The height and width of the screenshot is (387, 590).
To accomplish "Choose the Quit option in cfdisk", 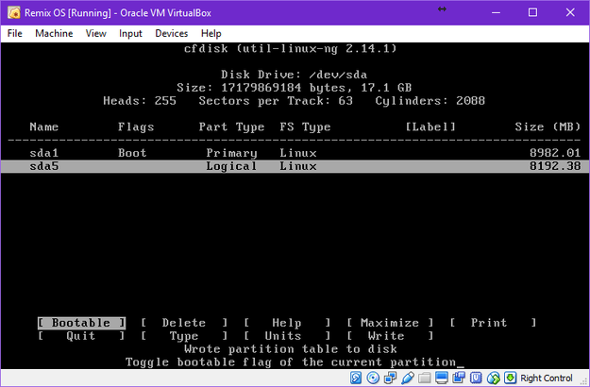I will pos(81,336).
